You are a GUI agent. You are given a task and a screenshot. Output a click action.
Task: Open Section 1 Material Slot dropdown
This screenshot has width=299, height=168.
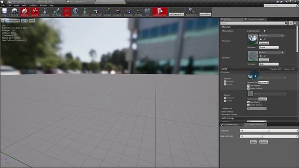pyautogui.click(x=263, y=99)
